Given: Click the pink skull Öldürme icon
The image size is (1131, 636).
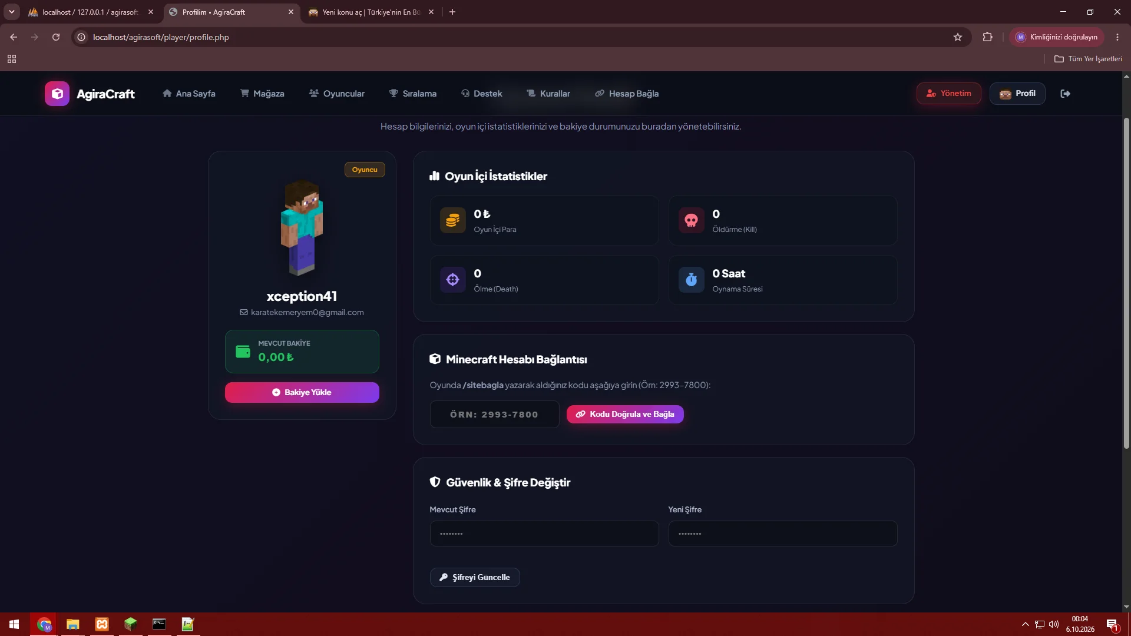Looking at the screenshot, I should coord(691,220).
